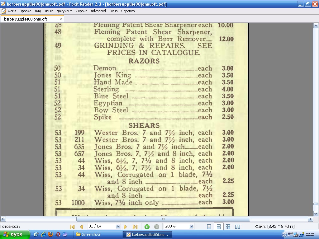Viewport: 319px width, 239px height.
Task: Click the next page arrow
Action: pos(126,227)
